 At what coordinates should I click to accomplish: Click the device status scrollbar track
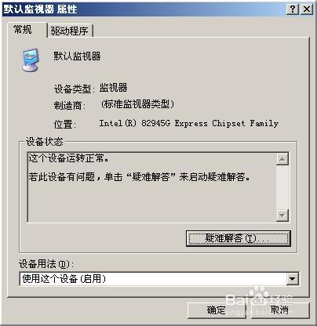[x=282, y=187]
